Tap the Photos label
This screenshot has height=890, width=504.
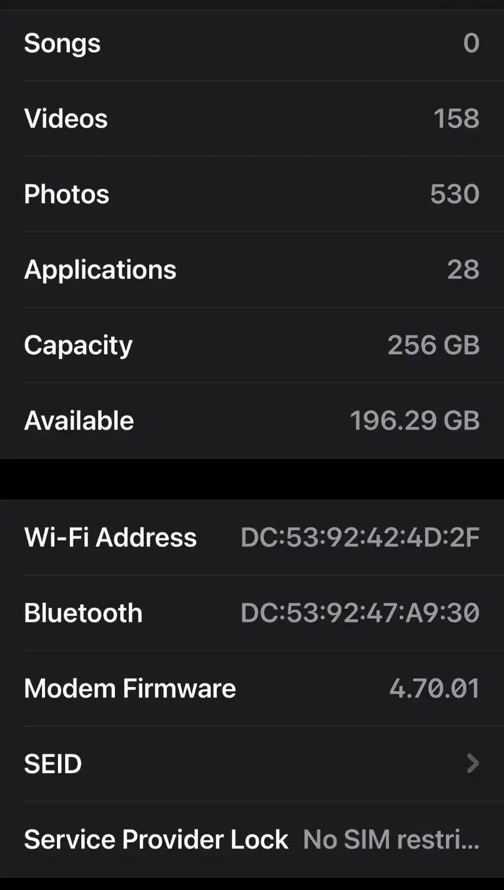(66, 194)
